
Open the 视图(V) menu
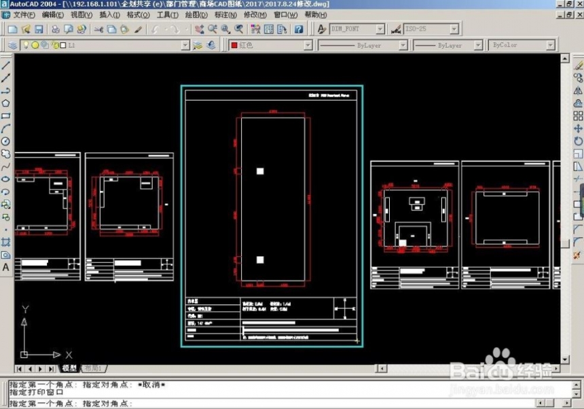(x=81, y=15)
